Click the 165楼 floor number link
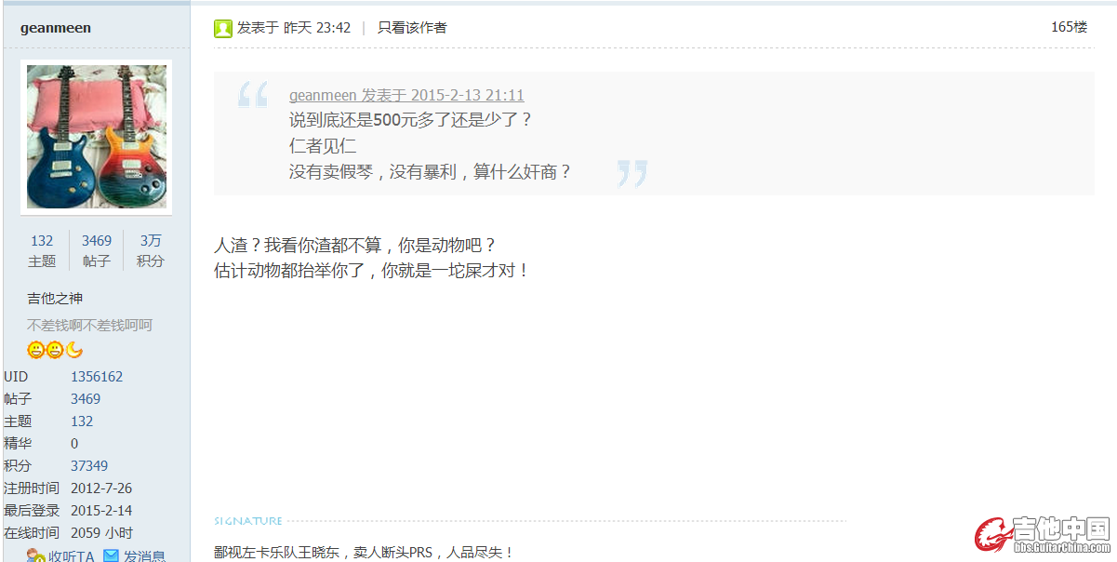The width and height of the screenshot is (1117, 562). [x=1069, y=27]
